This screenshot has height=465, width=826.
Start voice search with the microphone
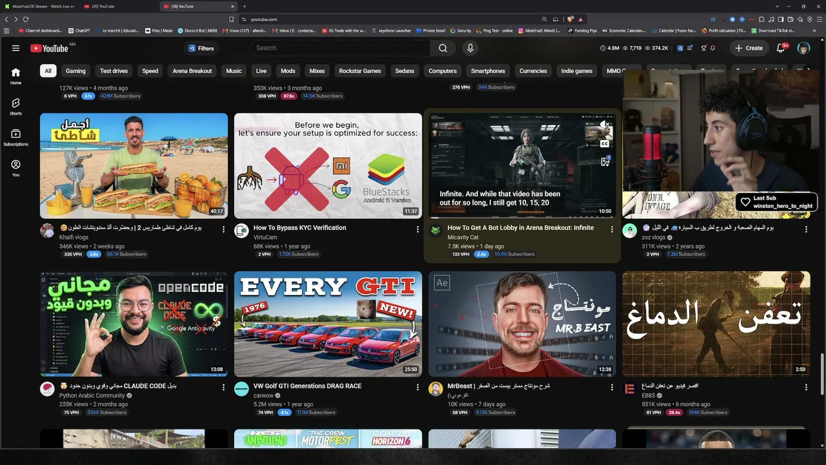[470, 48]
